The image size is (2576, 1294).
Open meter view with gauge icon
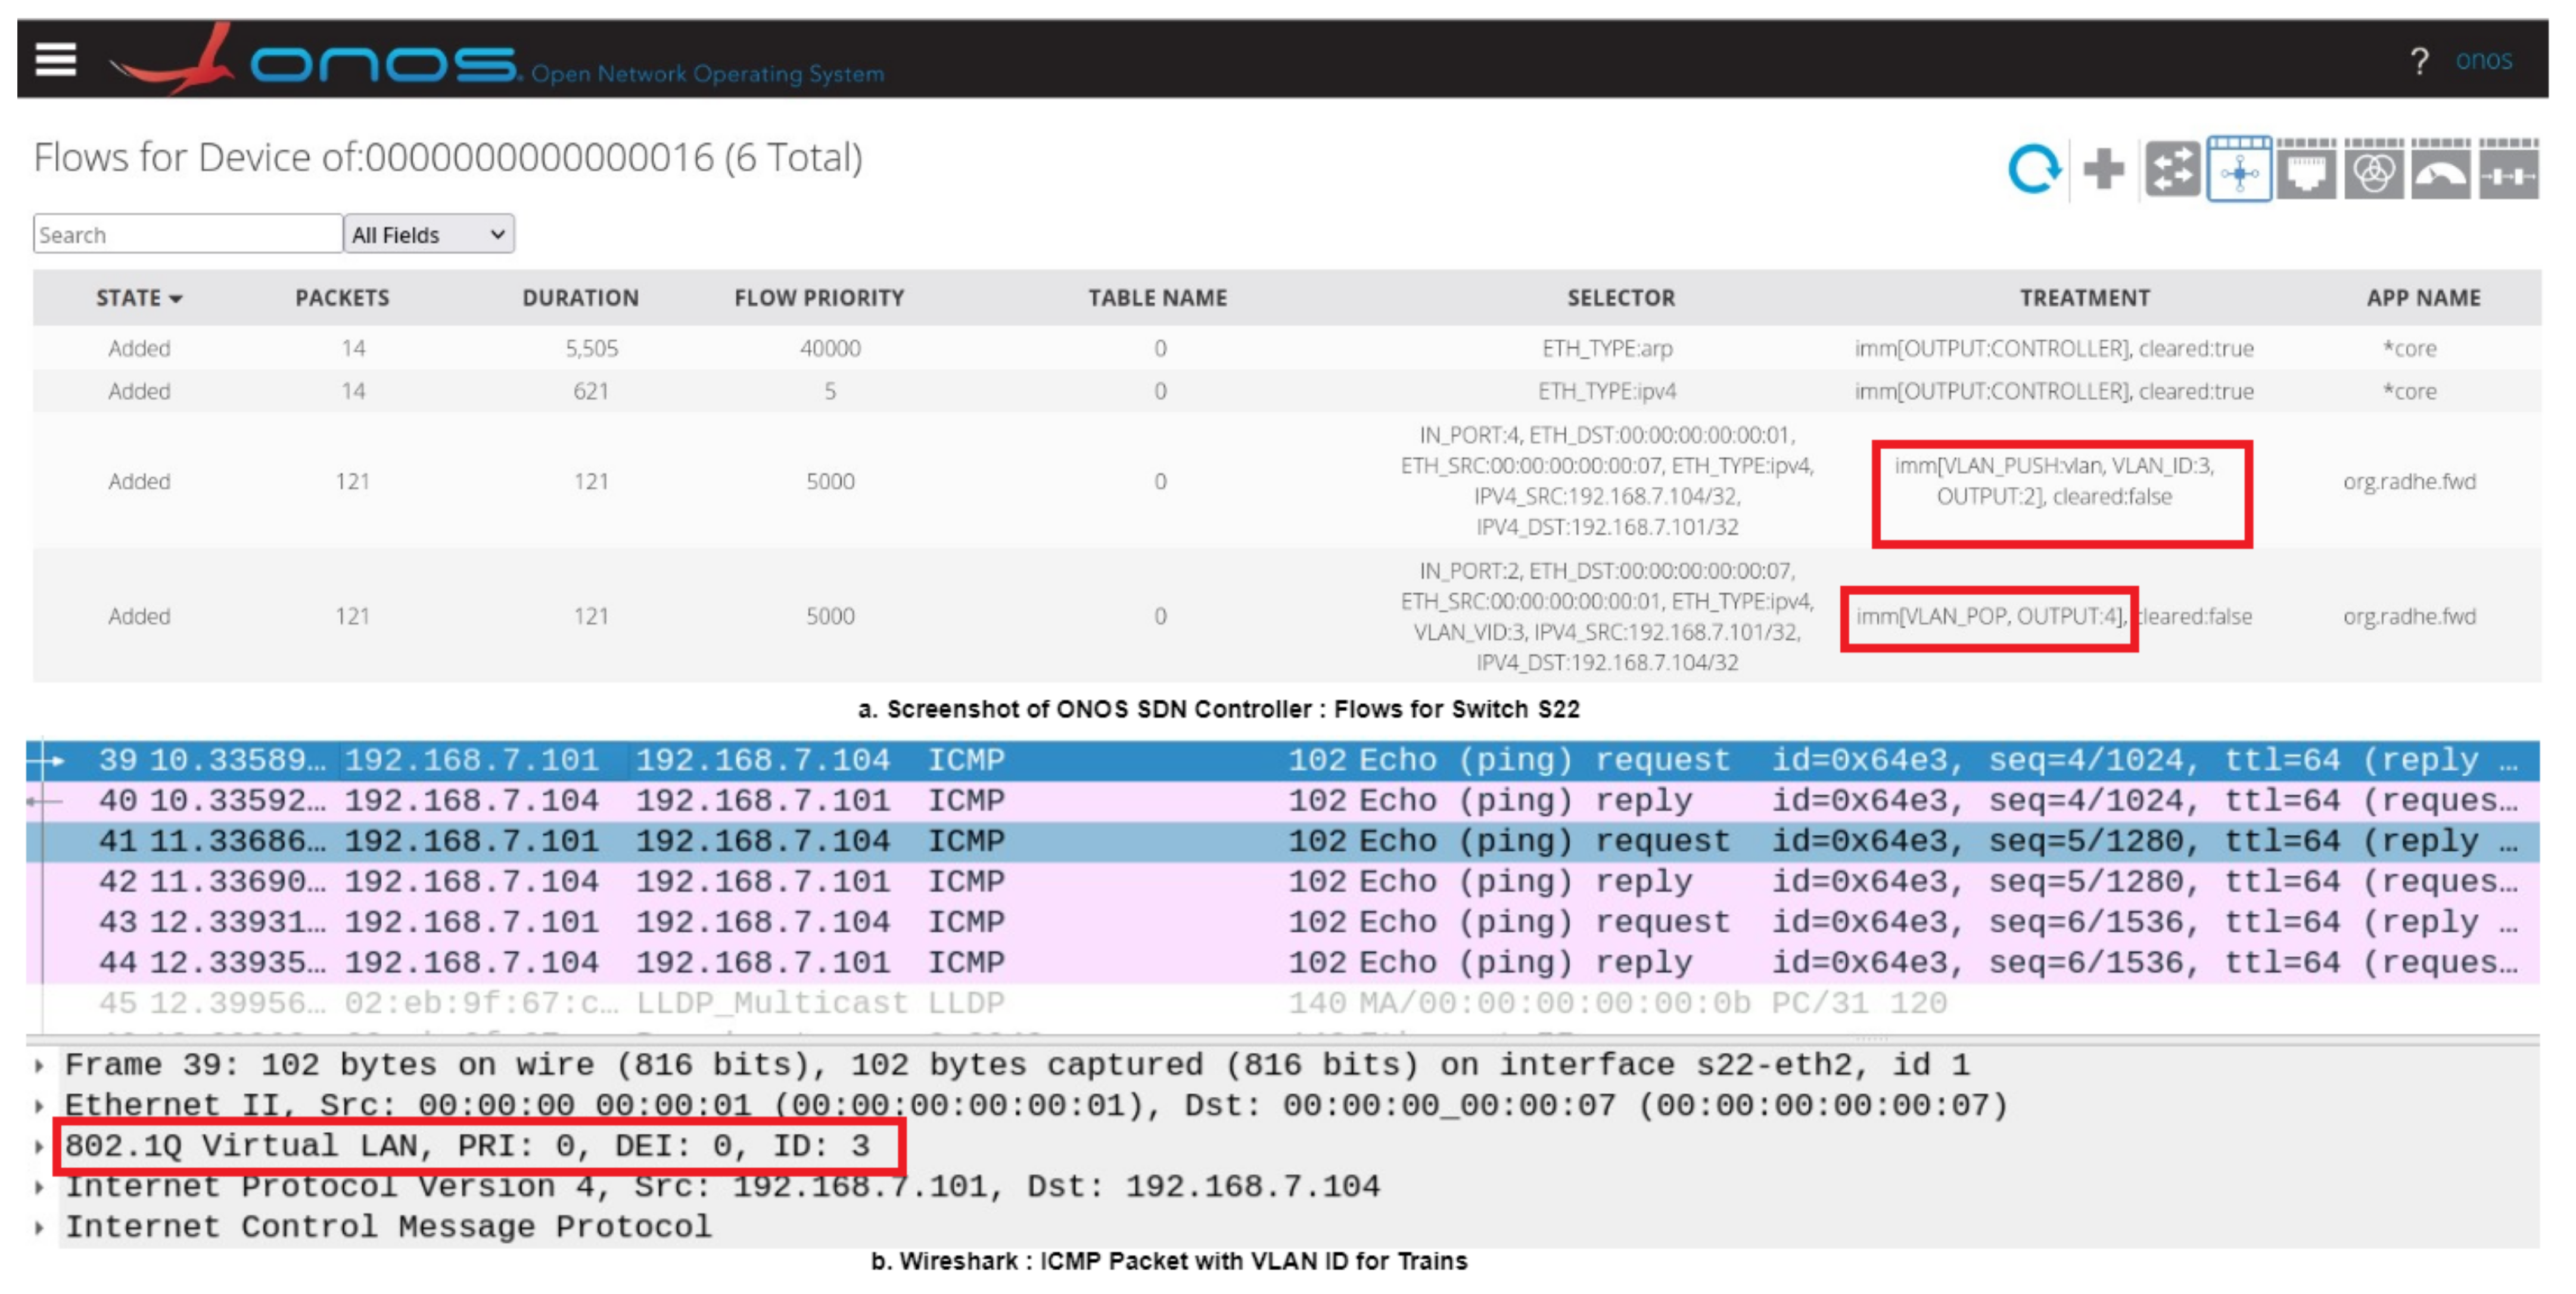(x=2440, y=170)
